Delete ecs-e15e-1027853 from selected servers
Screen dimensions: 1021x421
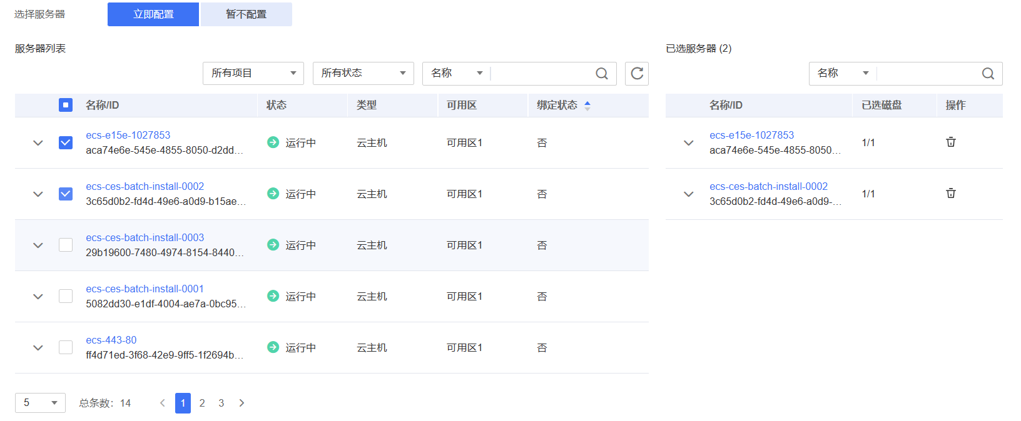click(x=951, y=142)
